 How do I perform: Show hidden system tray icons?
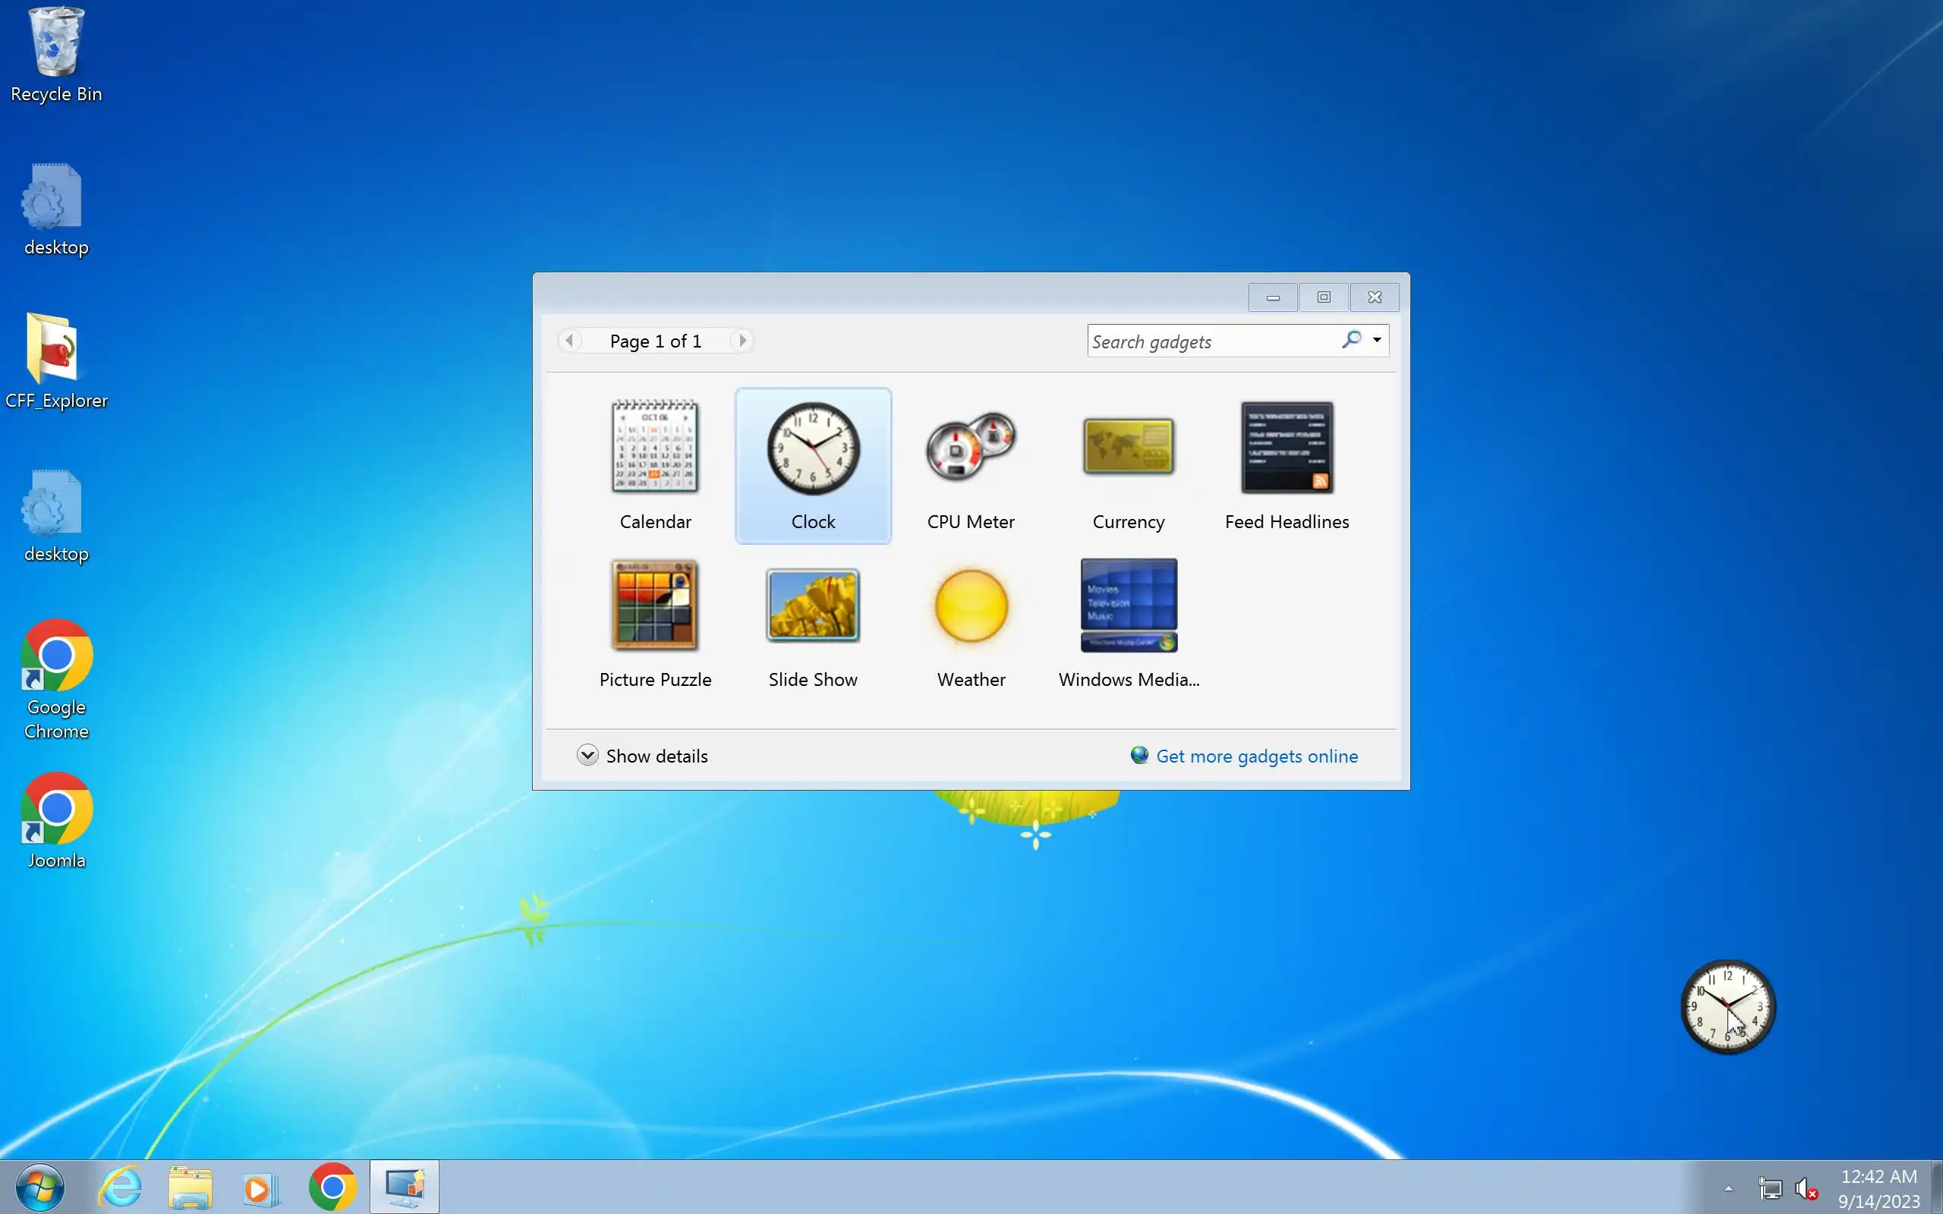(1727, 1188)
